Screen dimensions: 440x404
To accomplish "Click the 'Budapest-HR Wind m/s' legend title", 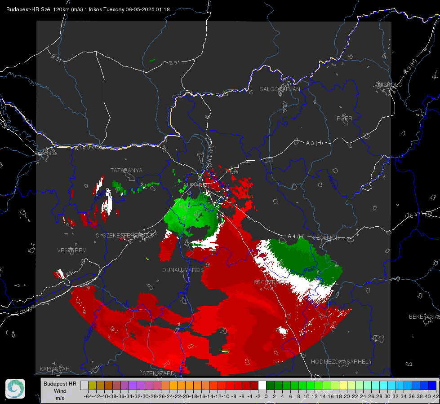I will coord(60,391).
